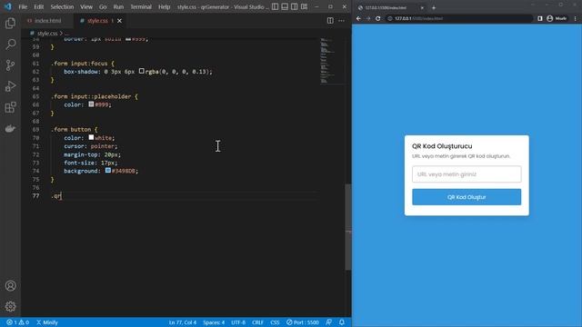The width and height of the screenshot is (582, 327).
Task: Go forward in browser window
Action: [x=368, y=18]
